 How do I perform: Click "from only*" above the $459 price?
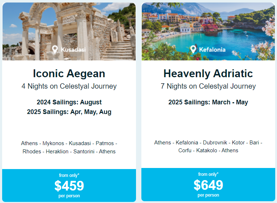[x=69, y=175]
